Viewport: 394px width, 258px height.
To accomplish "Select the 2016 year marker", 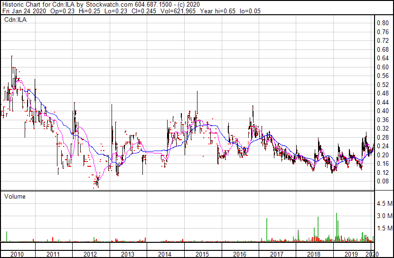I will click(239, 254).
